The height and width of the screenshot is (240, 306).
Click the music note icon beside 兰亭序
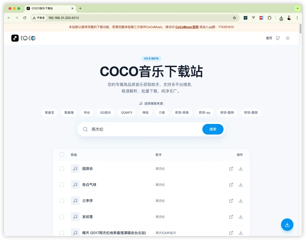tap(75, 201)
